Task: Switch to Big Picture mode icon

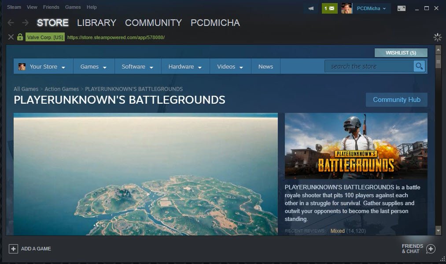Action: [x=402, y=8]
